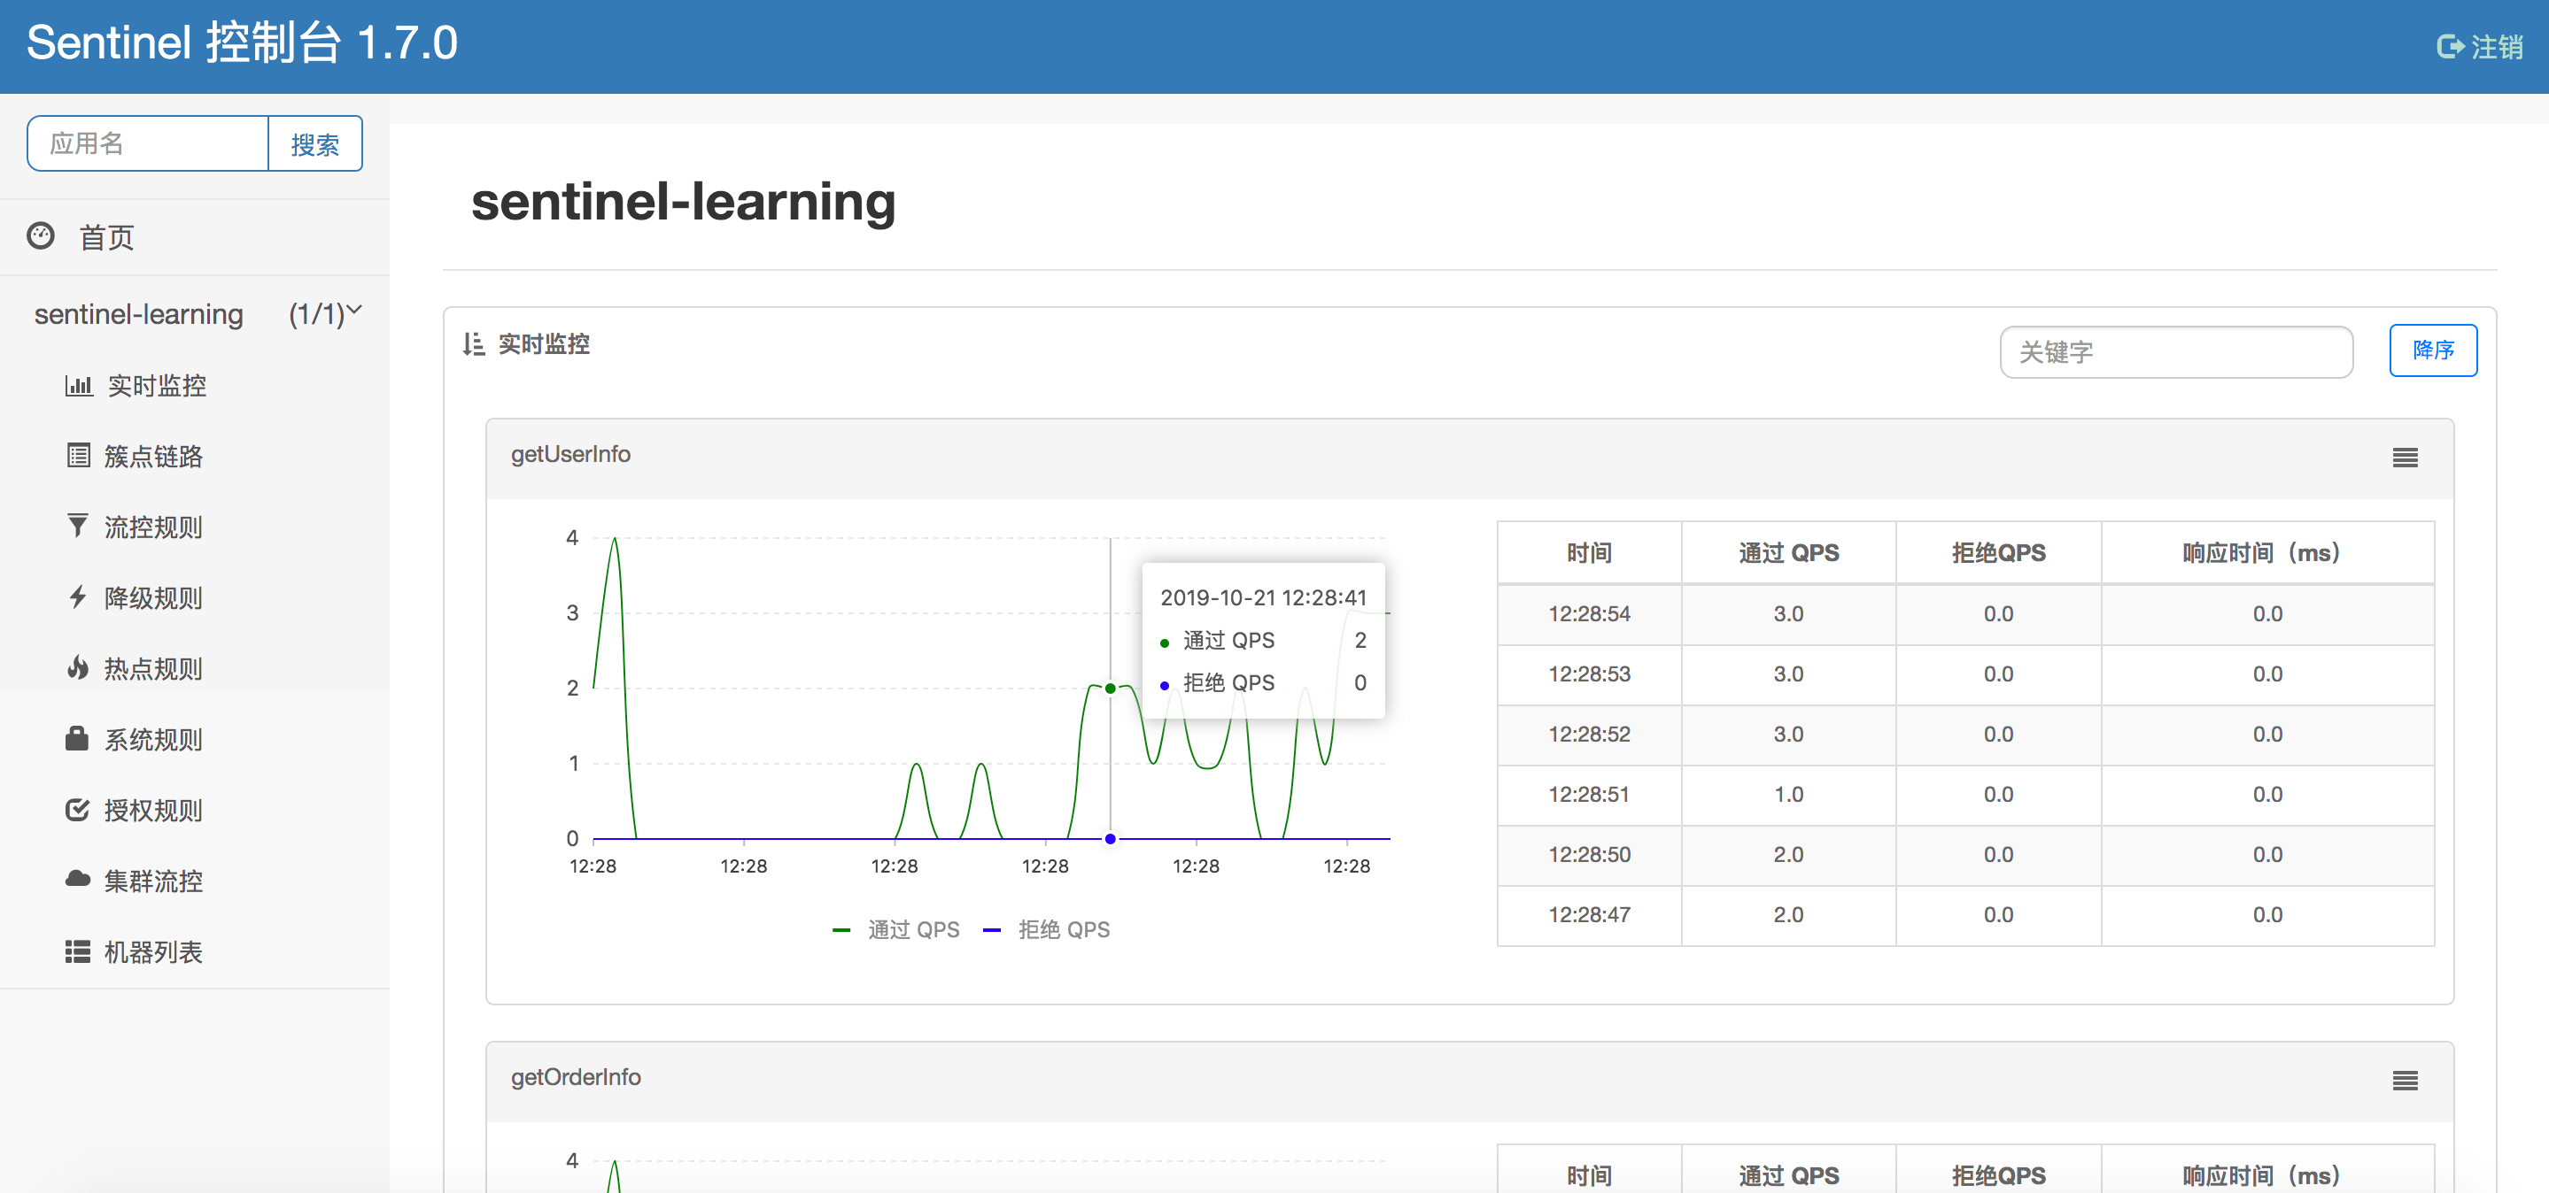The image size is (2549, 1193).
Task: Focus the 关键字 keyword input field
Action: tap(2175, 352)
